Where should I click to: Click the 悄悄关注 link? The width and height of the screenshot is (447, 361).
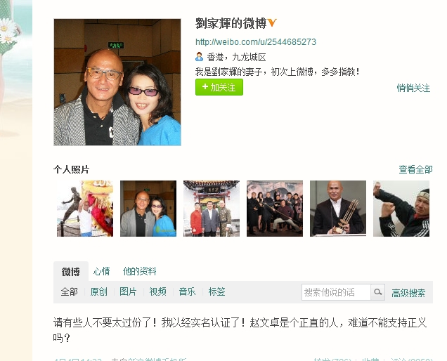pos(413,88)
